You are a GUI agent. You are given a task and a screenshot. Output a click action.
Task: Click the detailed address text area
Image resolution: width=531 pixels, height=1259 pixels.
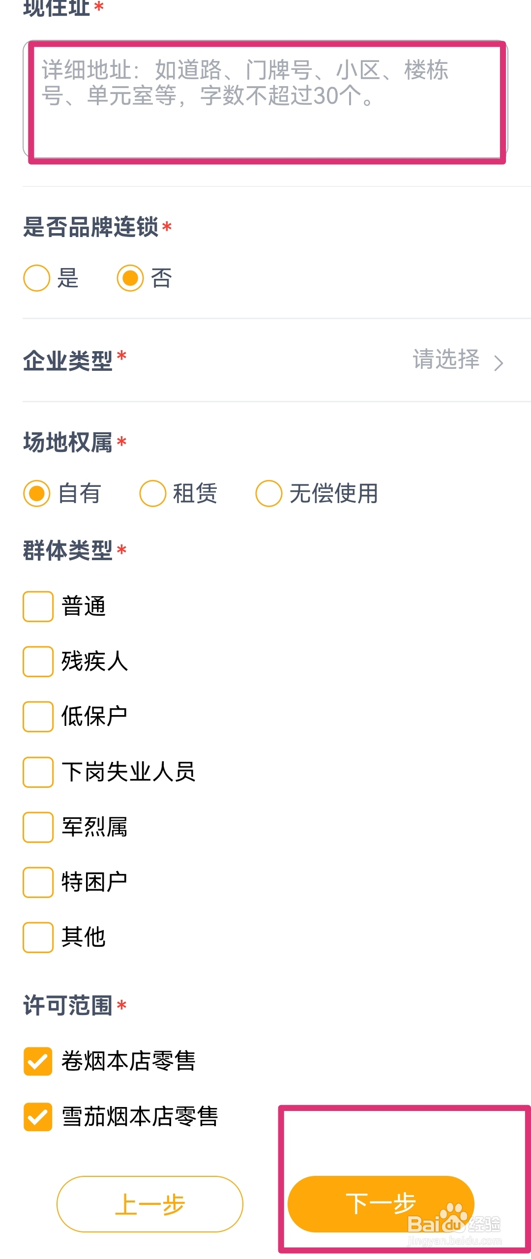click(265, 99)
